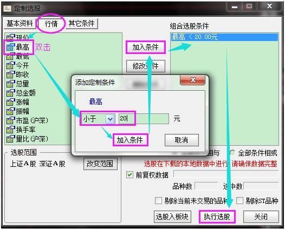Click the 定制选股 window title icon
This screenshot has height=230, width=285.
coord(7,8)
